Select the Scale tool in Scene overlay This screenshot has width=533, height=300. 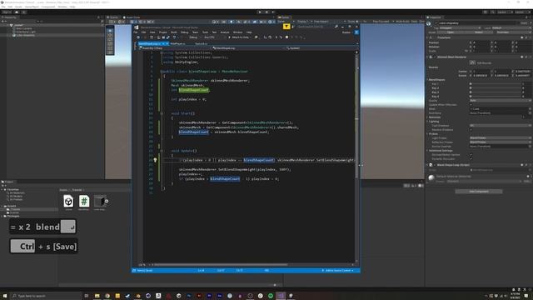(x=110, y=43)
